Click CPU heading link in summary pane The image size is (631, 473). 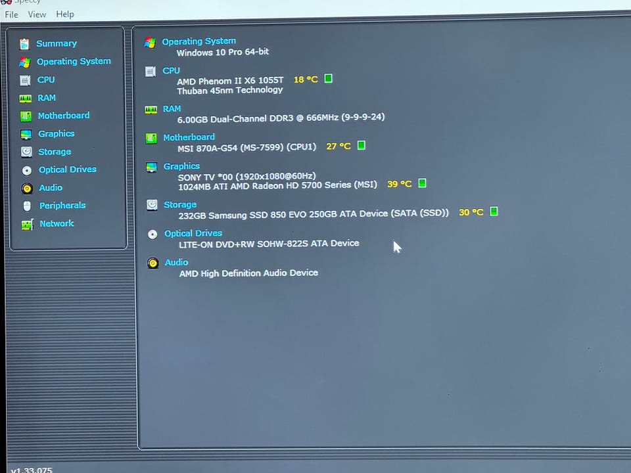pyautogui.click(x=171, y=70)
